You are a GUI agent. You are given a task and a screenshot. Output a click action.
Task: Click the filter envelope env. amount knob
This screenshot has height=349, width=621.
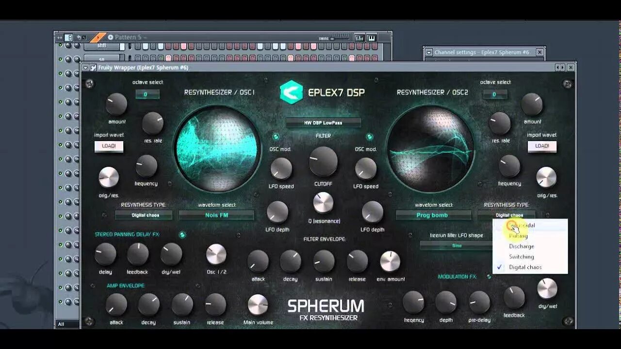click(390, 261)
